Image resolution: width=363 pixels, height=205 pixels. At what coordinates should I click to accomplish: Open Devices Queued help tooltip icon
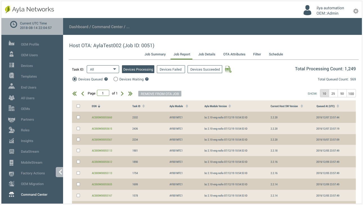click(106, 79)
